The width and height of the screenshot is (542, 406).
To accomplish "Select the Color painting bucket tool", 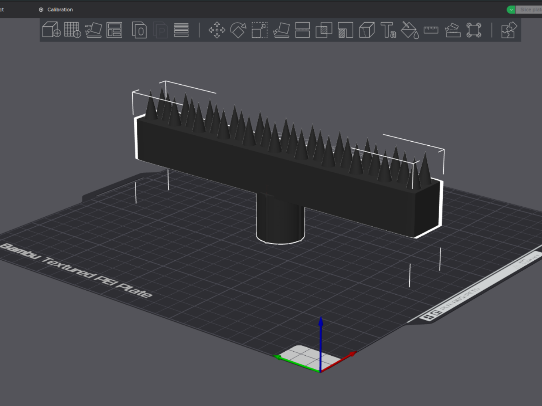I will [x=410, y=30].
